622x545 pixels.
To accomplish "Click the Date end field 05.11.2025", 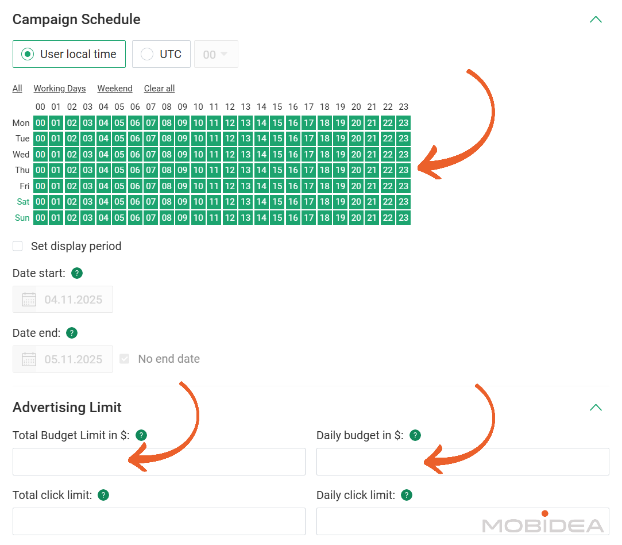I will [63, 359].
